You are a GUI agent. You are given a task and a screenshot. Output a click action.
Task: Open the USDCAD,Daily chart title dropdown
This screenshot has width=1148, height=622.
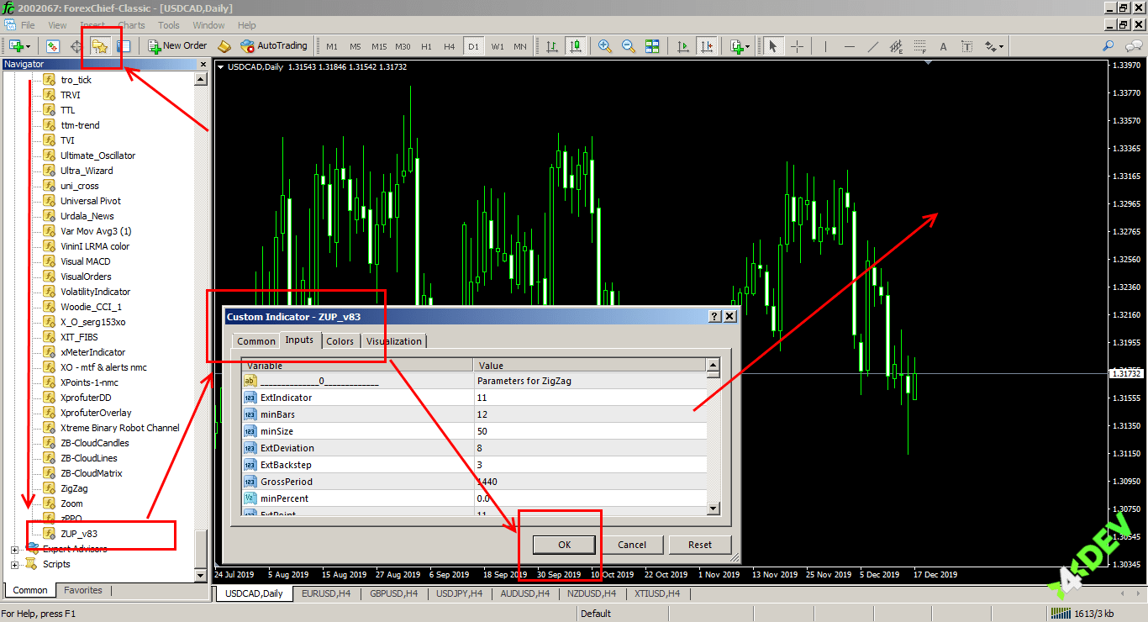click(x=221, y=66)
